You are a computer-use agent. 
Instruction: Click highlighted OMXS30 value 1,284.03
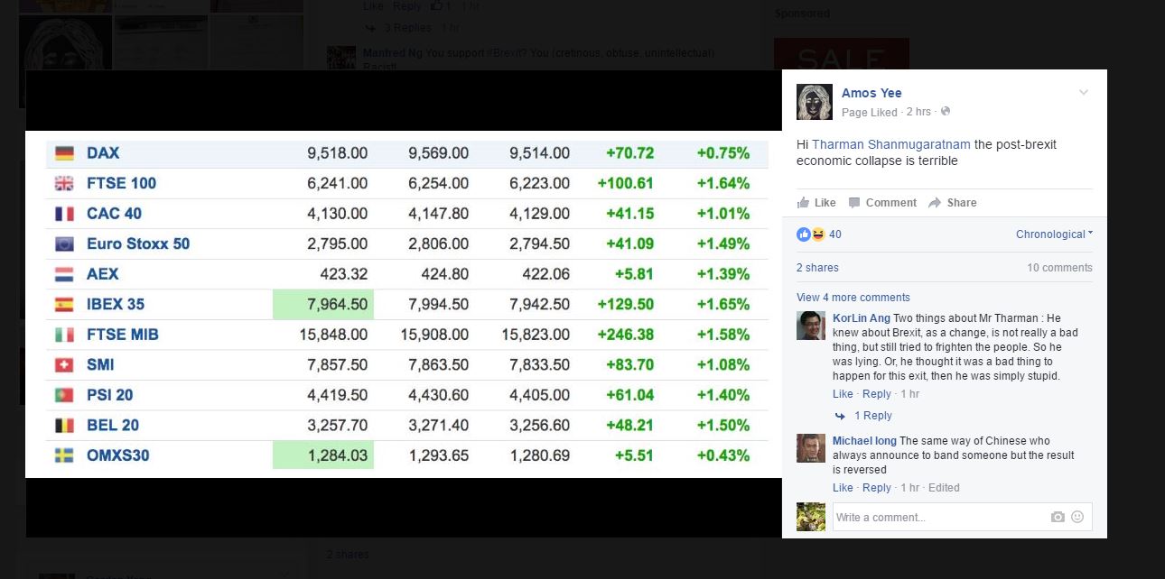click(x=323, y=455)
